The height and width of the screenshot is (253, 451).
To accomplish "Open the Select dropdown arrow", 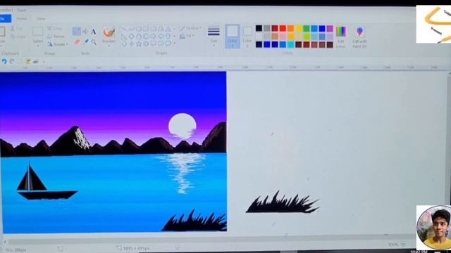I will click(x=37, y=45).
